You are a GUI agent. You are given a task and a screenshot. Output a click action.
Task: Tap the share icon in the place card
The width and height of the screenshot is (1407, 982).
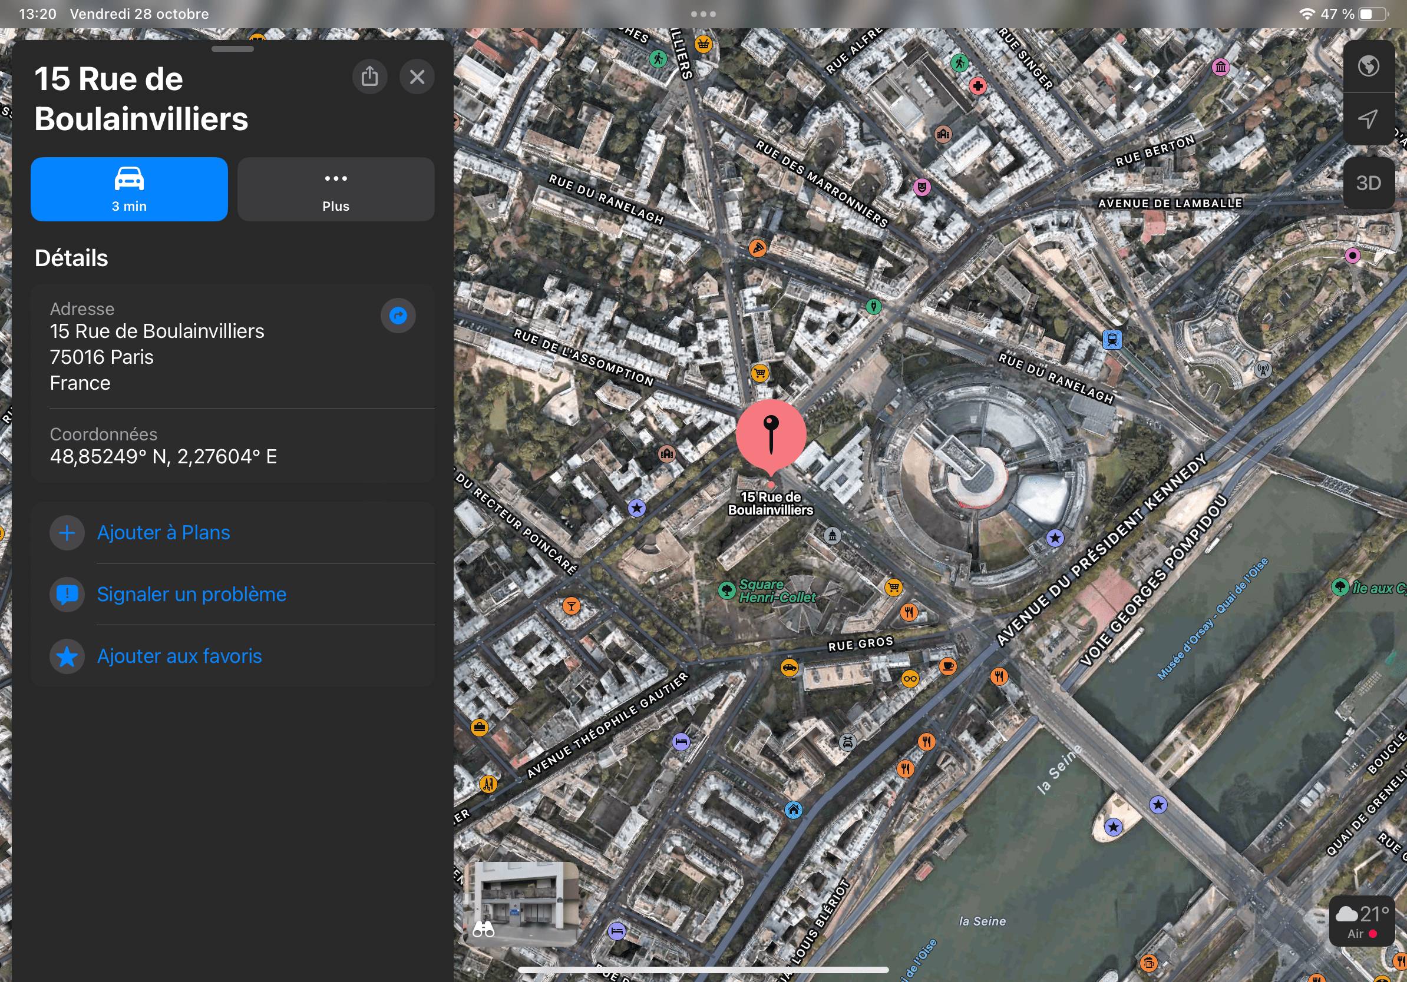369,77
